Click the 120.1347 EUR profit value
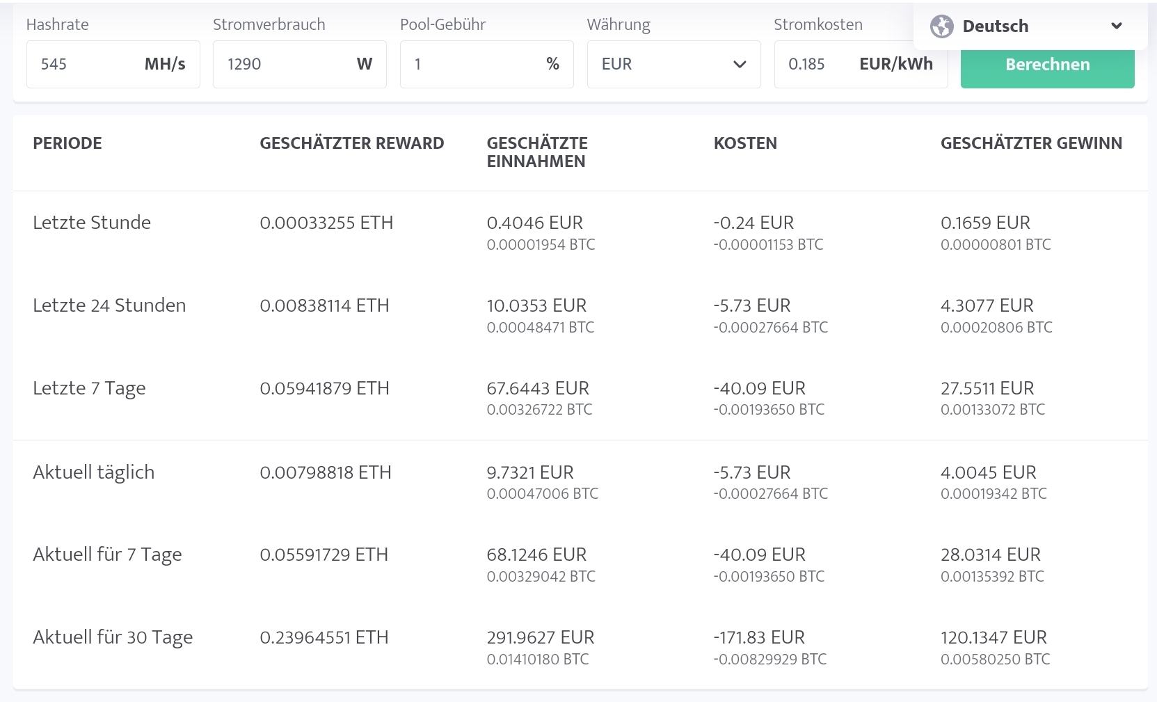The height and width of the screenshot is (702, 1157). (x=994, y=637)
